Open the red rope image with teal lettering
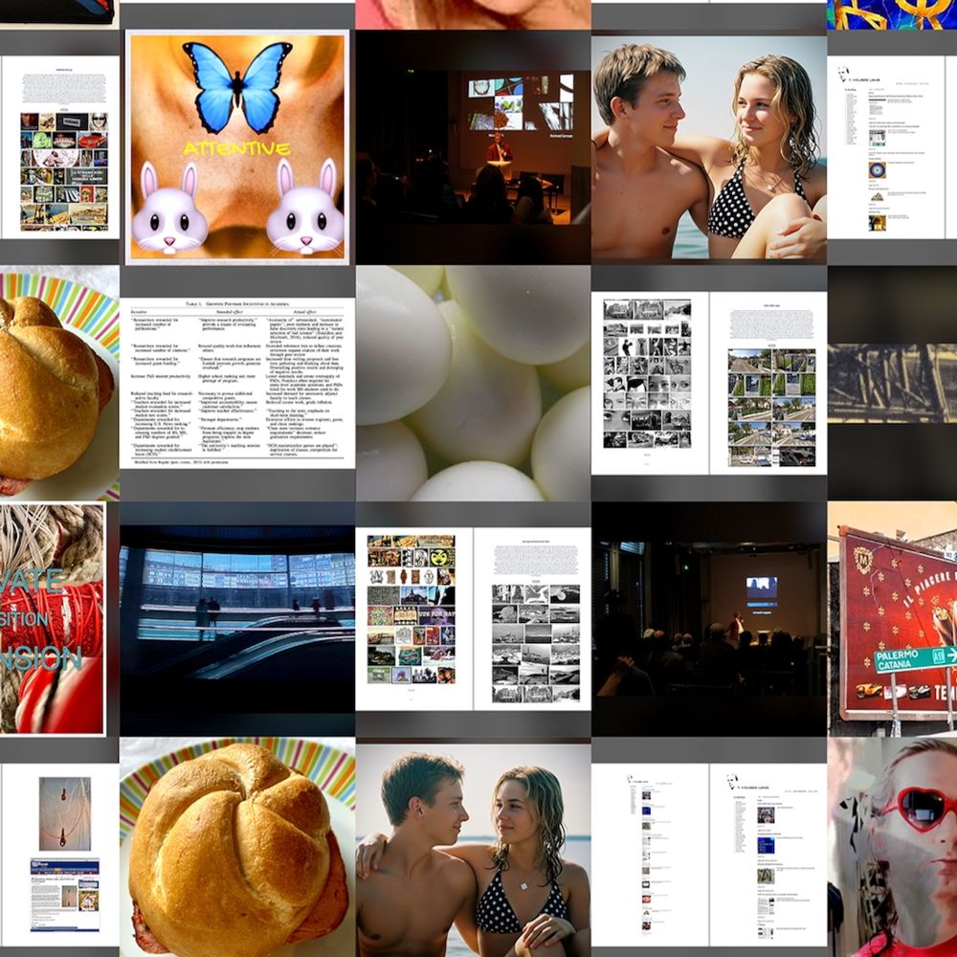This screenshot has height=957, width=957. click(53, 619)
